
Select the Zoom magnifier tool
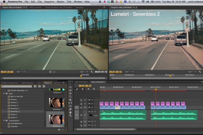click(x=70, y=115)
